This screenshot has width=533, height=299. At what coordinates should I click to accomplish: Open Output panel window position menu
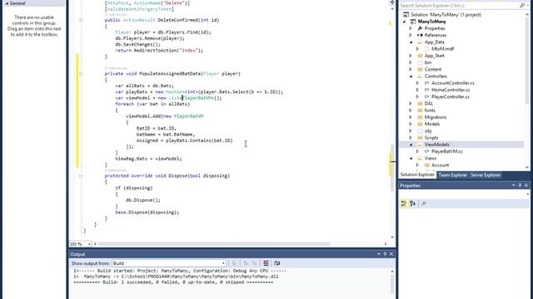[379, 254]
